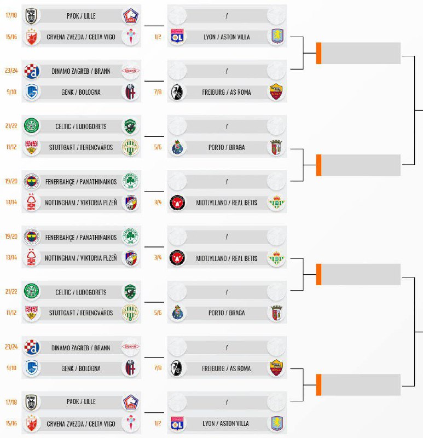Click the topmost "17/18" seed label
Image resolution: width=423 pixels, height=438 pixels.
click(x=11, y=16)
